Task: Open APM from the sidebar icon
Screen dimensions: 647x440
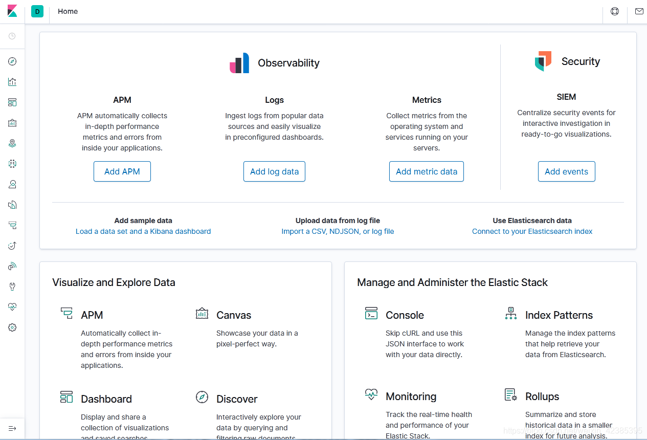Action: (12, 225)
